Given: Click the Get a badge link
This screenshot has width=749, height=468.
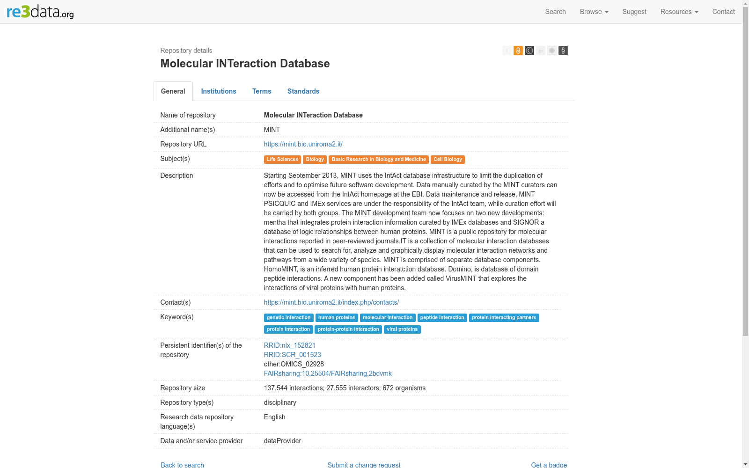Looking at the screenshot, I should (x=549, y=465).
